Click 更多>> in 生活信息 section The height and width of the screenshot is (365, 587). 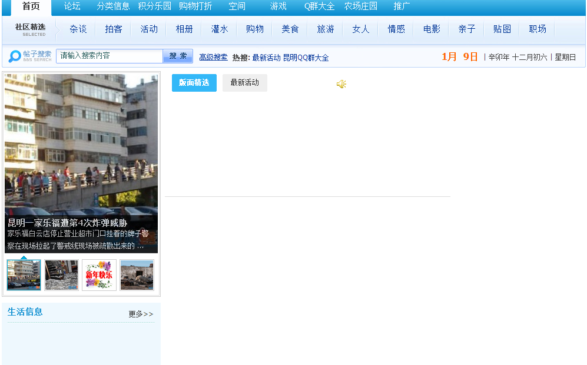tap(141, 314)
